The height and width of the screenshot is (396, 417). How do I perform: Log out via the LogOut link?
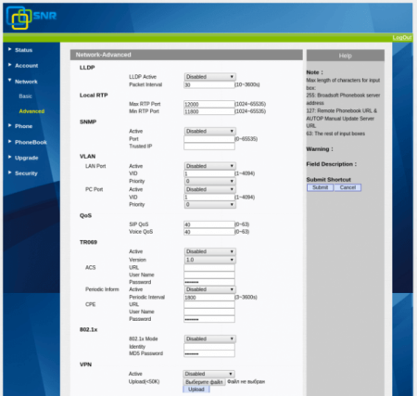(402, 38)
